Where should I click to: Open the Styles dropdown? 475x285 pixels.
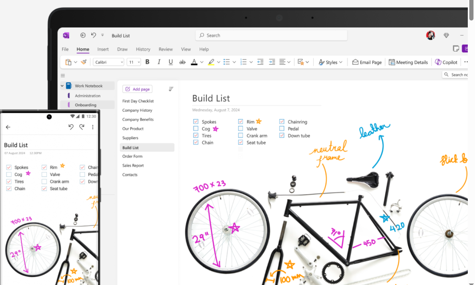[x=330, y=62]
